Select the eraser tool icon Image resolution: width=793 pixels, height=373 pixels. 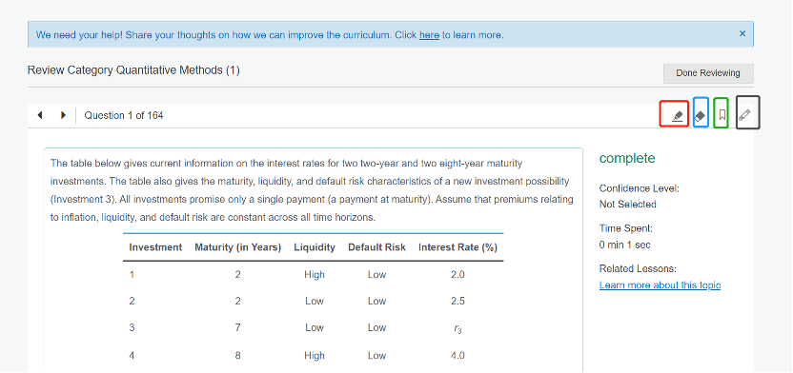coord(700,116)
